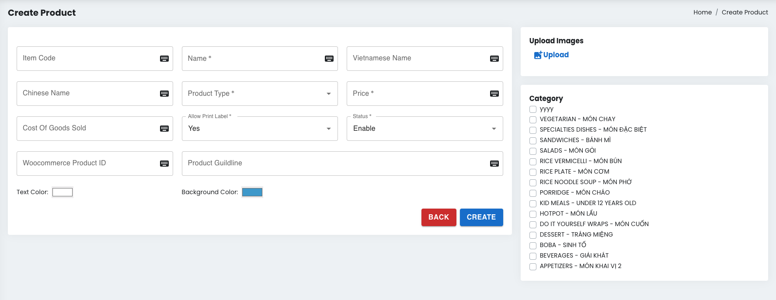776x300 pixels.
Task: Click the Upload images link
Action: pyautogui.click(x=551, y=55)
